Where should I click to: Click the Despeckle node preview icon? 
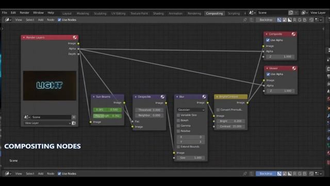click(162, 97)
